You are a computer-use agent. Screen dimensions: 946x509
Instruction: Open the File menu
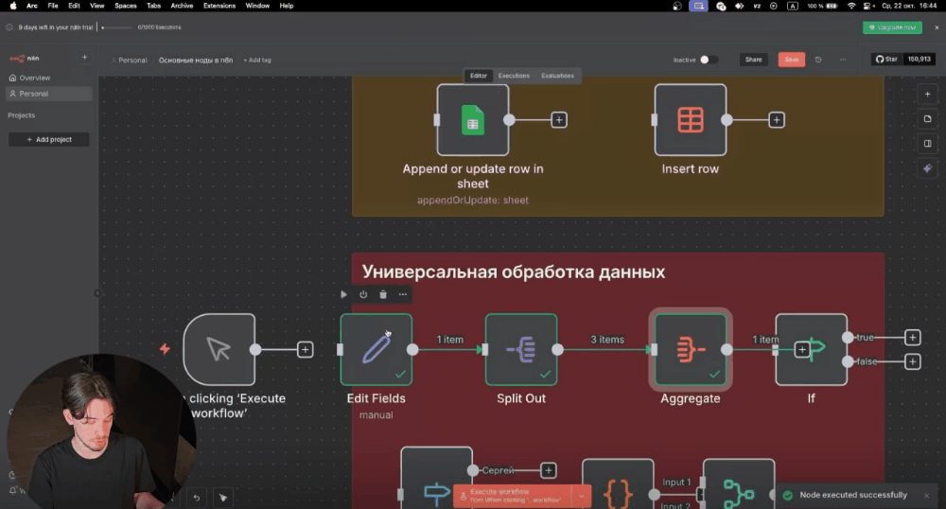tap(53, 6)
